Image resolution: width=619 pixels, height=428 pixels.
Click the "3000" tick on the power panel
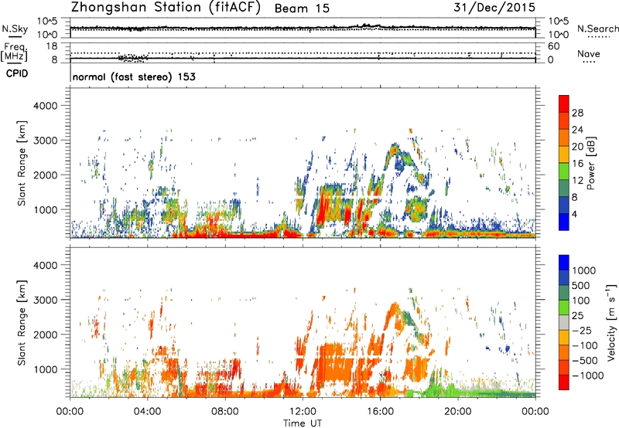(45, 141)
